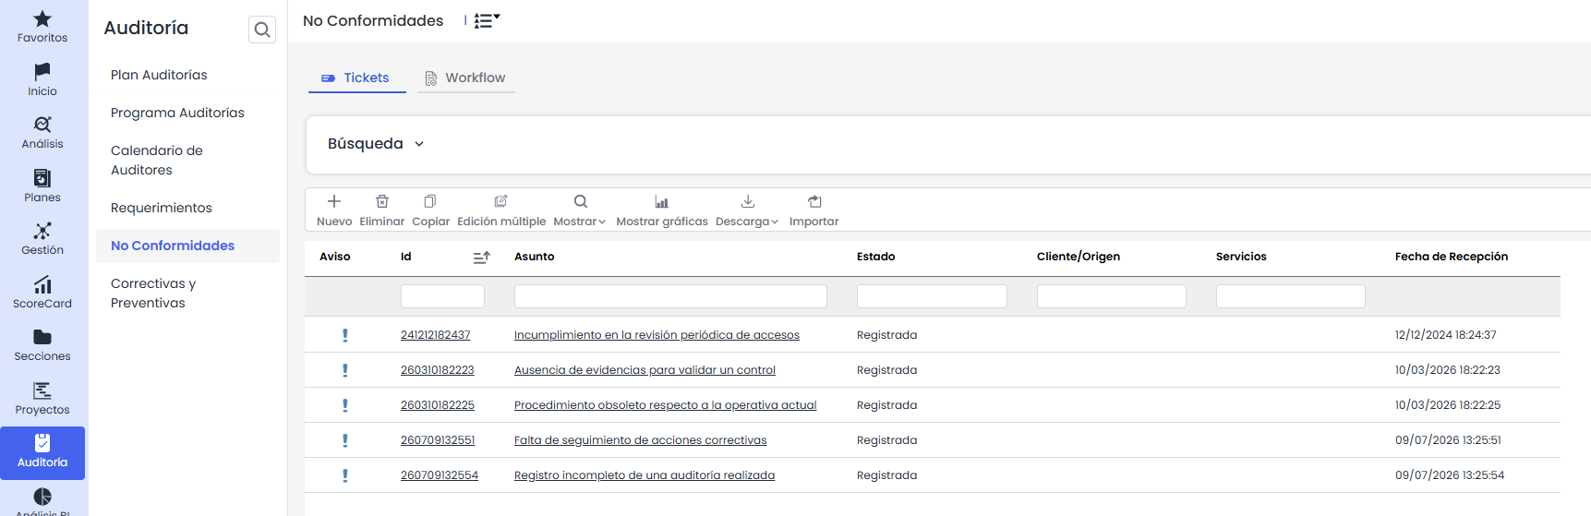Switch to the Workflow tab

point(465,78)
